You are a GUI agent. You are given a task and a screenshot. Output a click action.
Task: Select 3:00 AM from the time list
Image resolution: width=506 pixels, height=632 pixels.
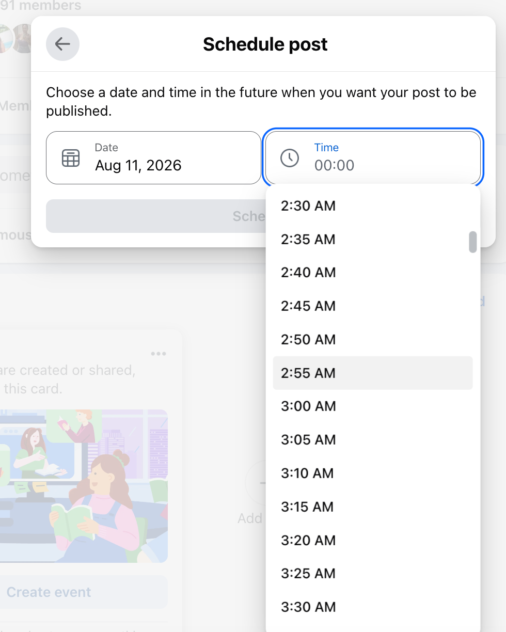pyautogui.click(x=373, y=406)
